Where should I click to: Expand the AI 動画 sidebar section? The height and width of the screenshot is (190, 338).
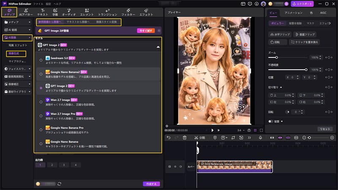coord(17,30)
